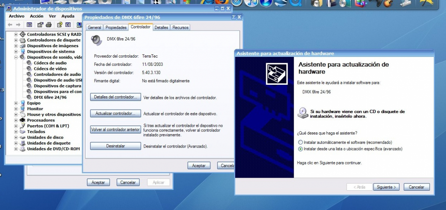Open GarageBand guitar icon in top dock
This screenshot has height=210, width=446.
[x=388, y=3]
